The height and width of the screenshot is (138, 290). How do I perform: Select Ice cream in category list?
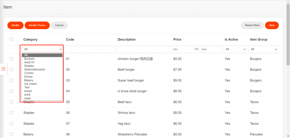[x=31, y=84]
